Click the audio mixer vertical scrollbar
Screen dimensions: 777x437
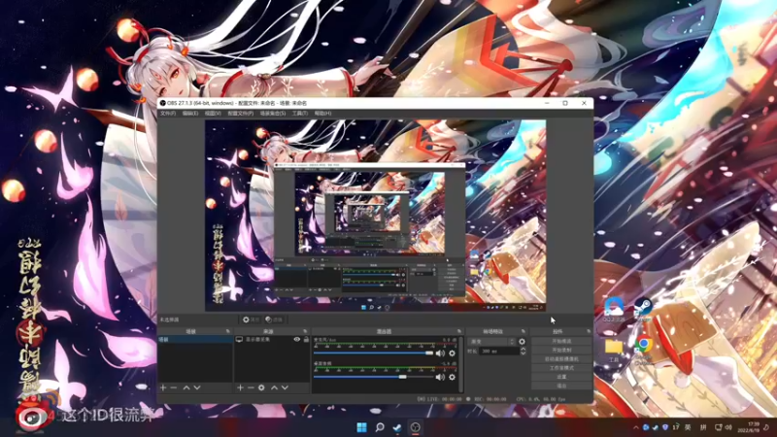(x=460, y=365)
